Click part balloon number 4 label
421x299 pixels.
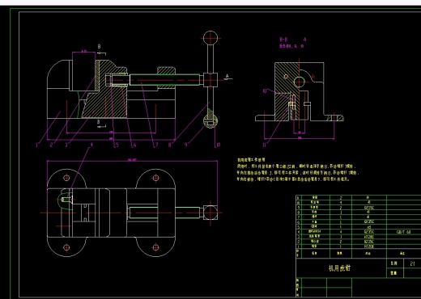click(91, 145)
